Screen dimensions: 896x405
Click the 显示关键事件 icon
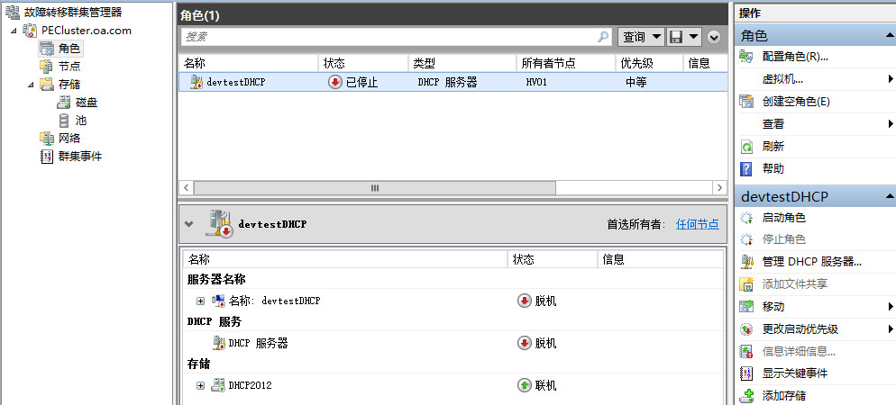pos(746,373)
